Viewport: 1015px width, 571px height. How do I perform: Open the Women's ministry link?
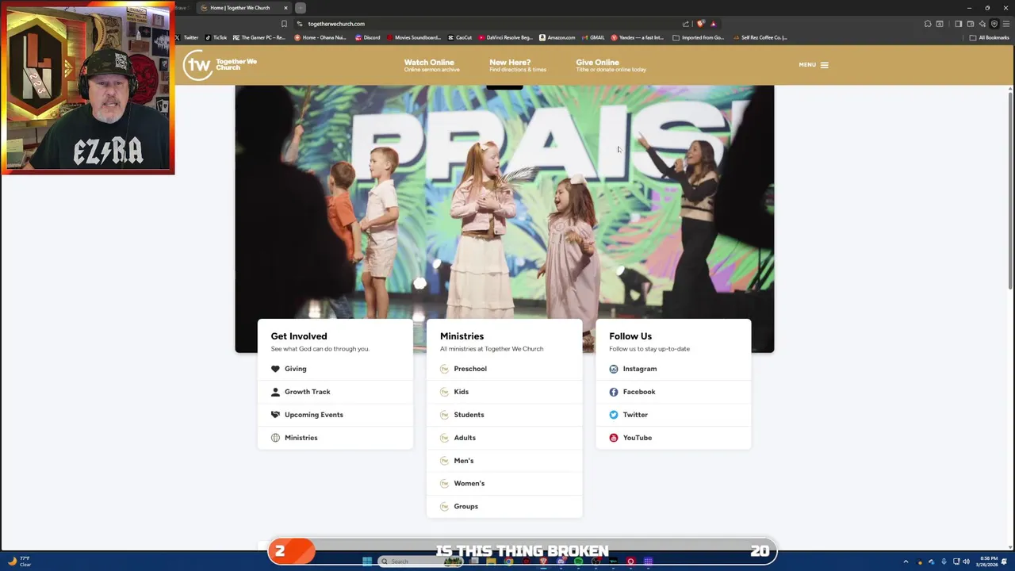[504, 483]
